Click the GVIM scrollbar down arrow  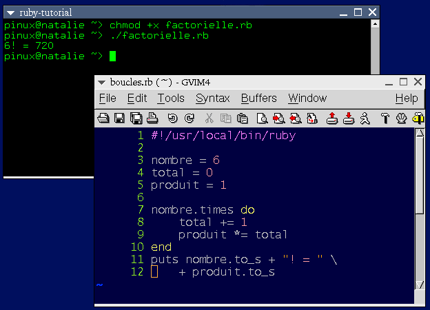click(419, 284)
